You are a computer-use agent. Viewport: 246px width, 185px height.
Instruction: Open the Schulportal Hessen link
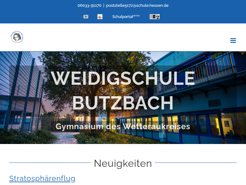click(126, 17)
